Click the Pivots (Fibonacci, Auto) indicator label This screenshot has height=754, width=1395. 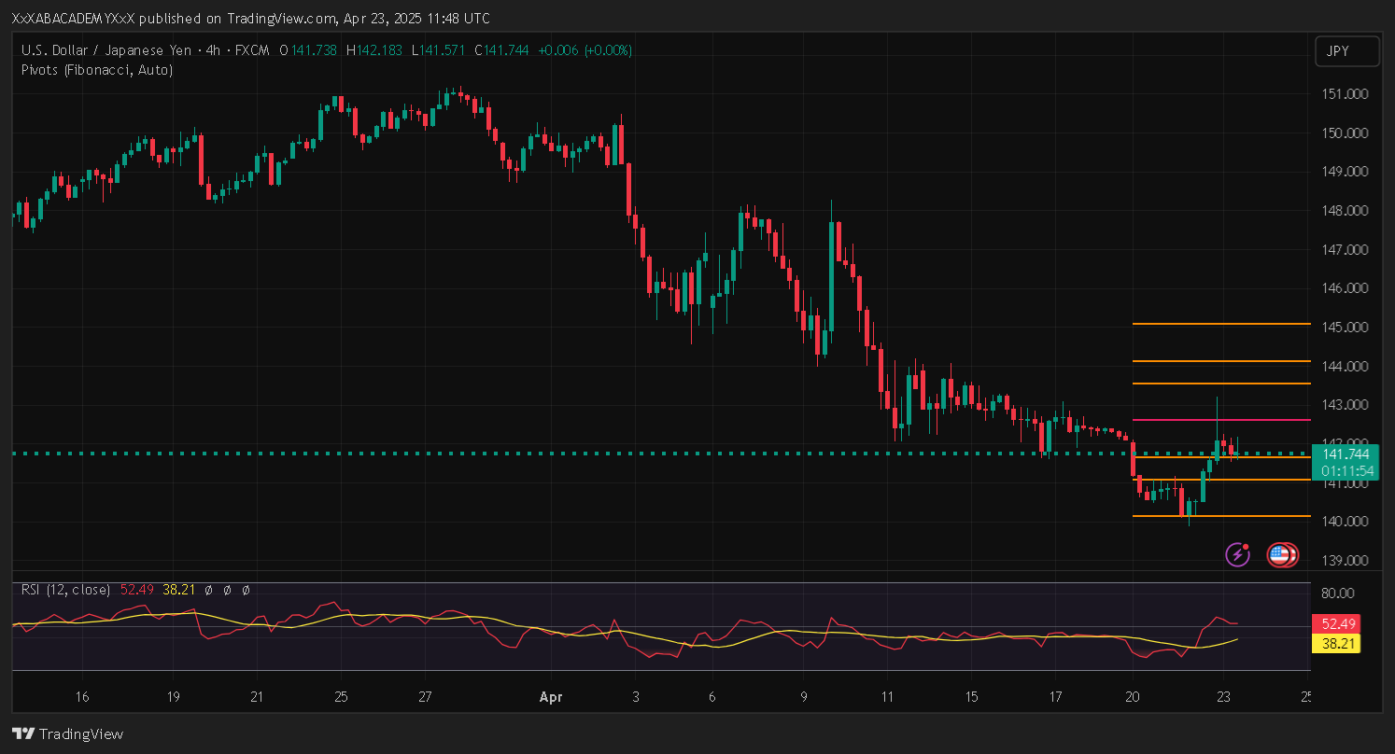pos(96,69)
